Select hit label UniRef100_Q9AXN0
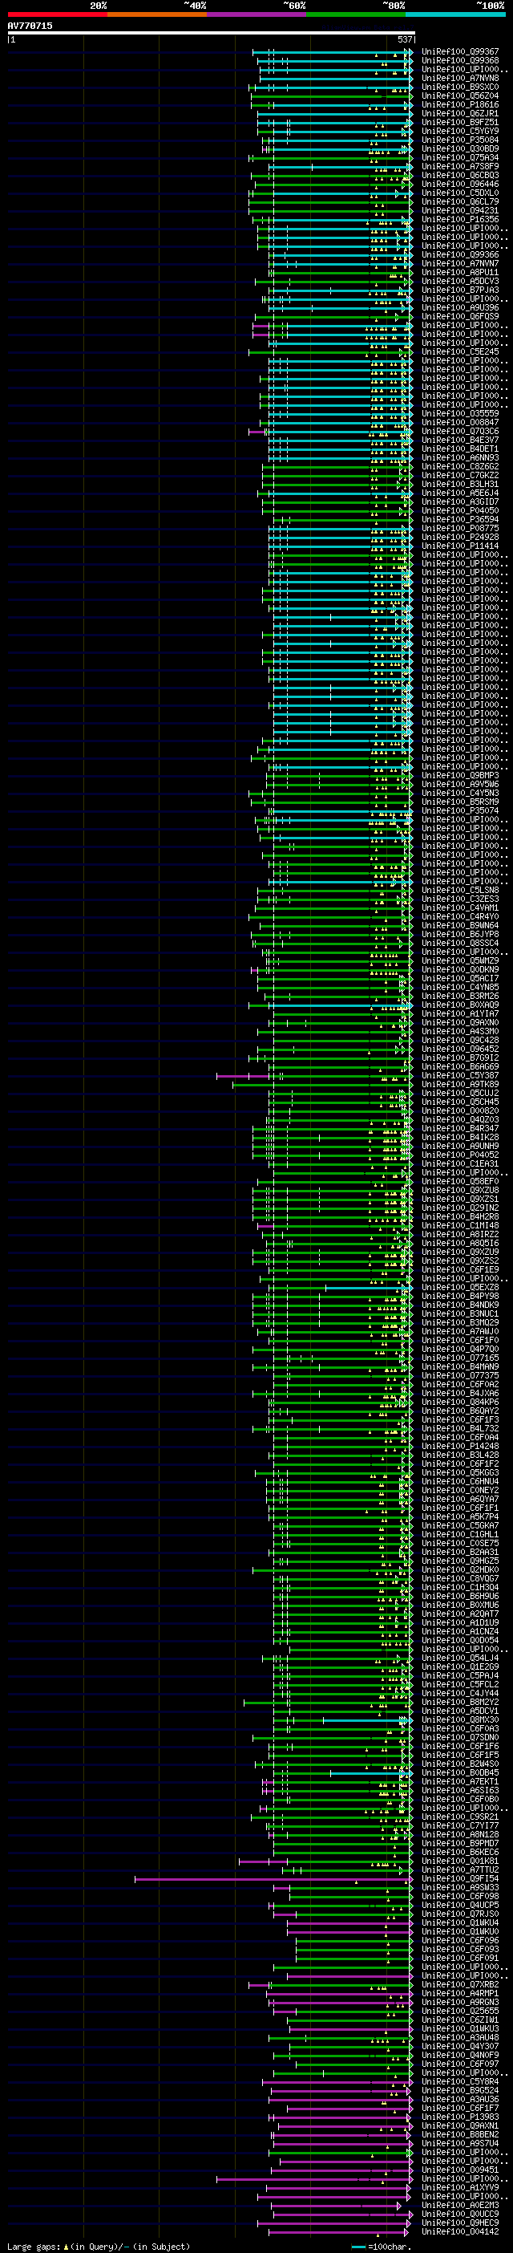Screen dimensions: 513x2253 click(x=459, y=1022)
